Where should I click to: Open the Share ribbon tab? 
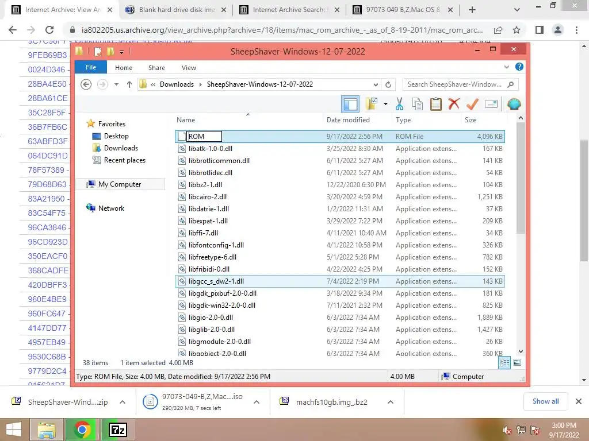(156, 68)
